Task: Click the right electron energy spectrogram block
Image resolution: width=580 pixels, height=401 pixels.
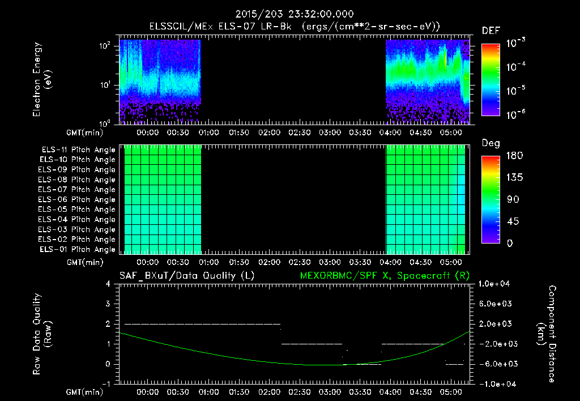Action: point(428,82)
